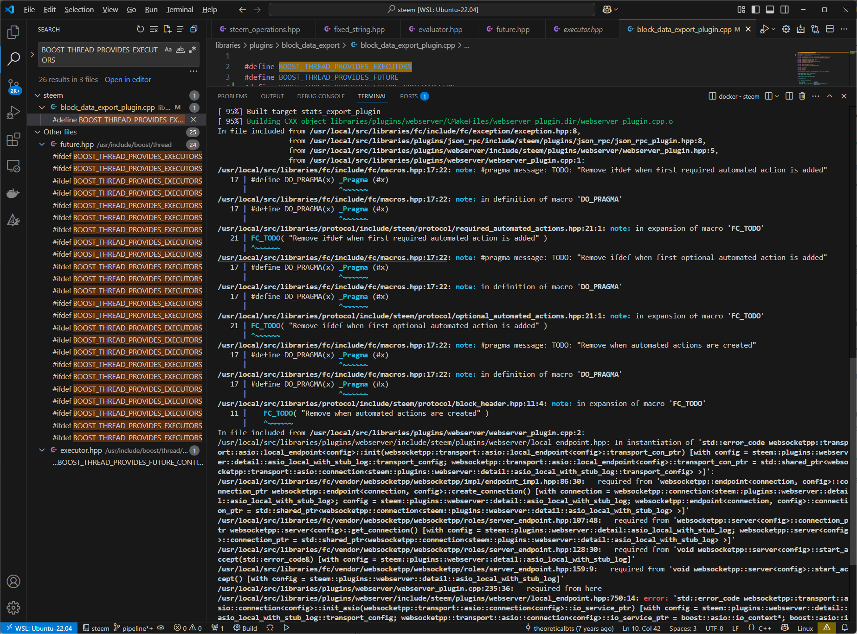Collapse the Other files results section
This screenshot has width=857, height=634.
(x=37, y=132)
